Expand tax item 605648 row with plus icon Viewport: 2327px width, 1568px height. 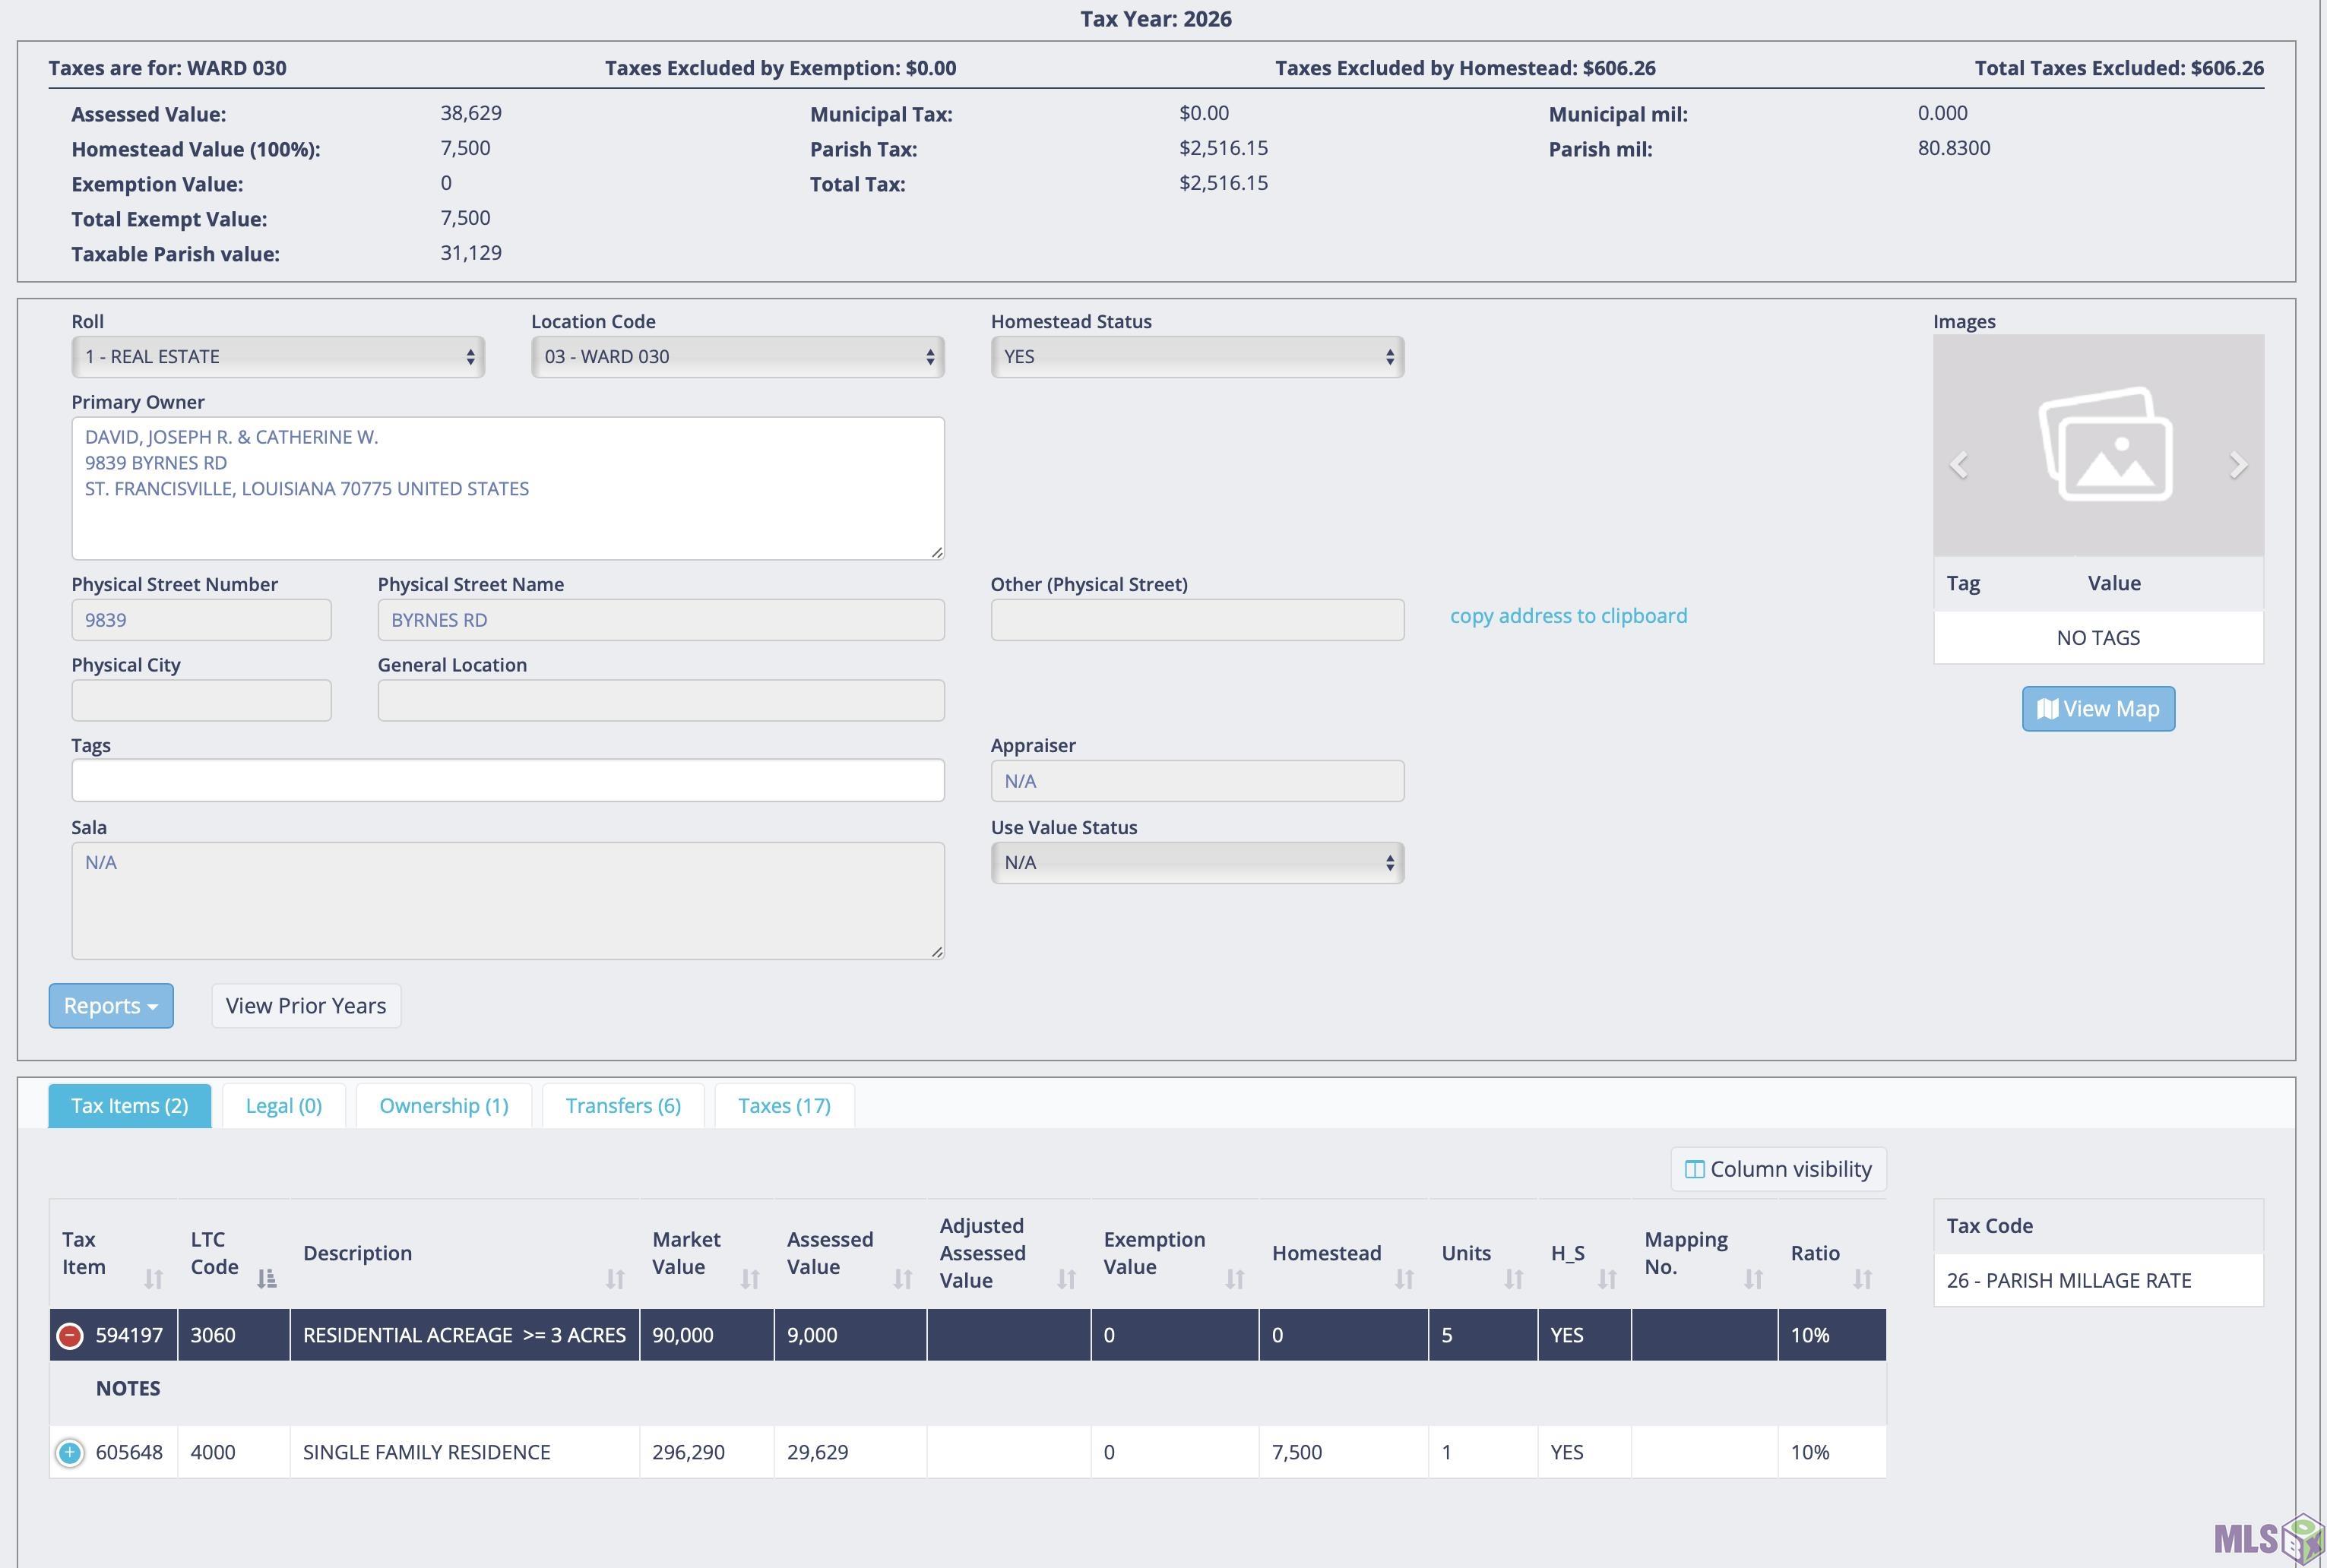pyautogui.click(x=69, y=1453)
